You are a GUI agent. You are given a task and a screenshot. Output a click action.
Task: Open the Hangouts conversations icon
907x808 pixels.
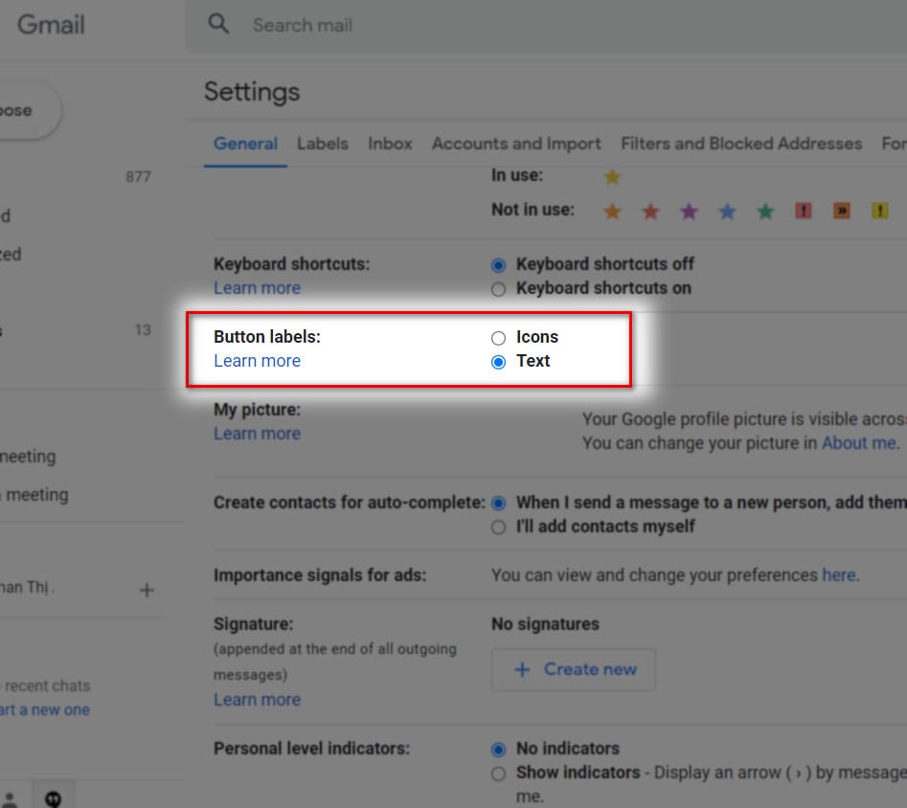point(54,798)
